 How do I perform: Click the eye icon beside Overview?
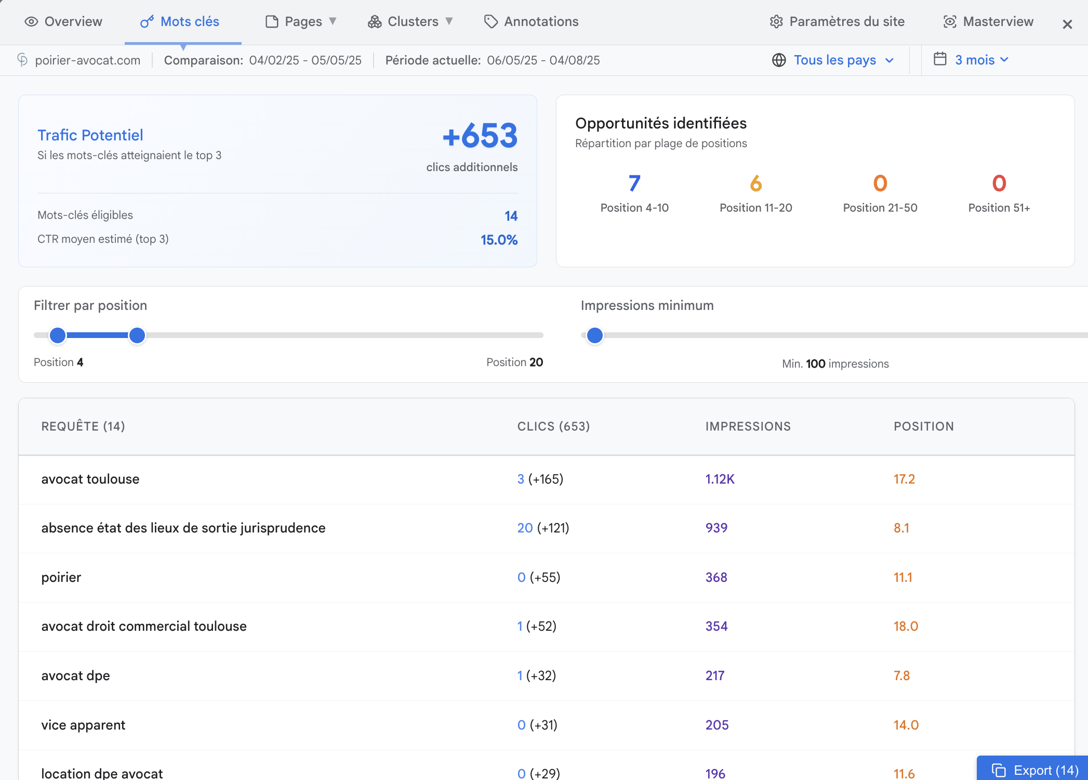[x=31, y=21]
